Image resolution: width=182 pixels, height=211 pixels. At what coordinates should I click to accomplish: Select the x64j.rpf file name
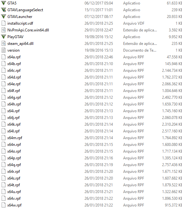(x=14, y=118)
